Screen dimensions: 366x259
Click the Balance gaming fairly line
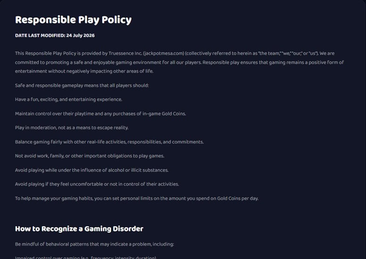point(109,142)
